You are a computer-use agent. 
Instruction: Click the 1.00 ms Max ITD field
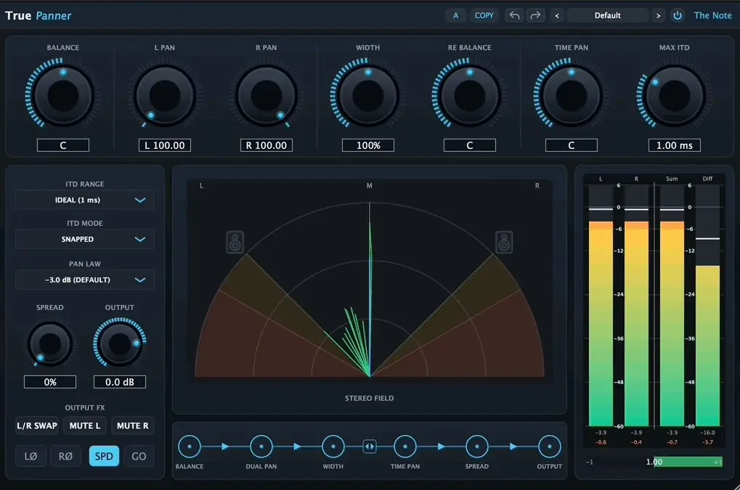(675, 145)
